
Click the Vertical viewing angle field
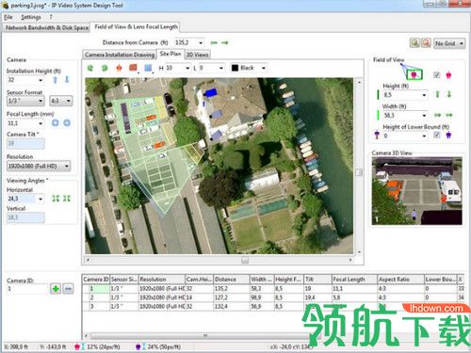(x=25, y=217)
